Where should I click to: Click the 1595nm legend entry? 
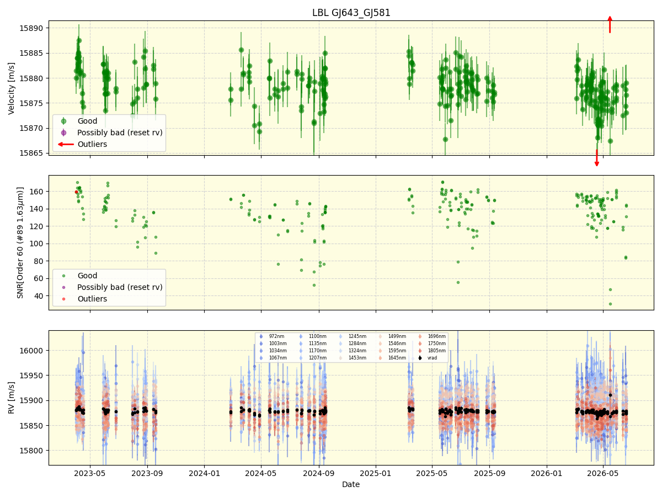[392, 351]
